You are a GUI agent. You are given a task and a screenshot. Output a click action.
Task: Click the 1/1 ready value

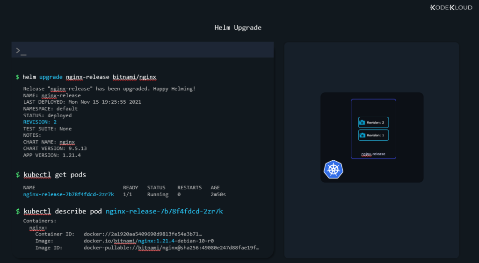tap(127, 194)
